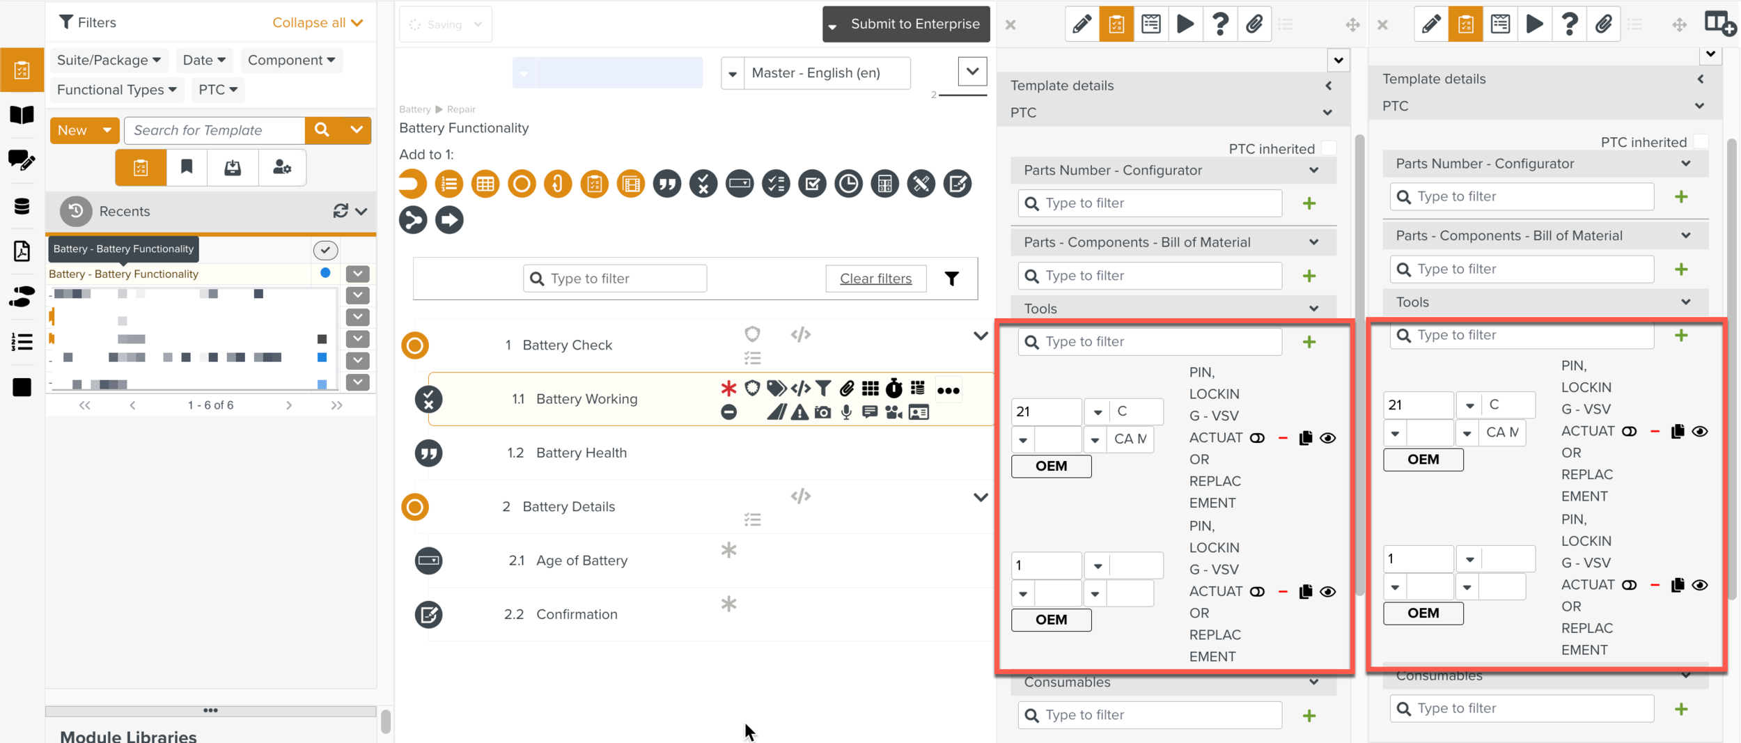Click the bookmark tab icon under search

(187, 167)
